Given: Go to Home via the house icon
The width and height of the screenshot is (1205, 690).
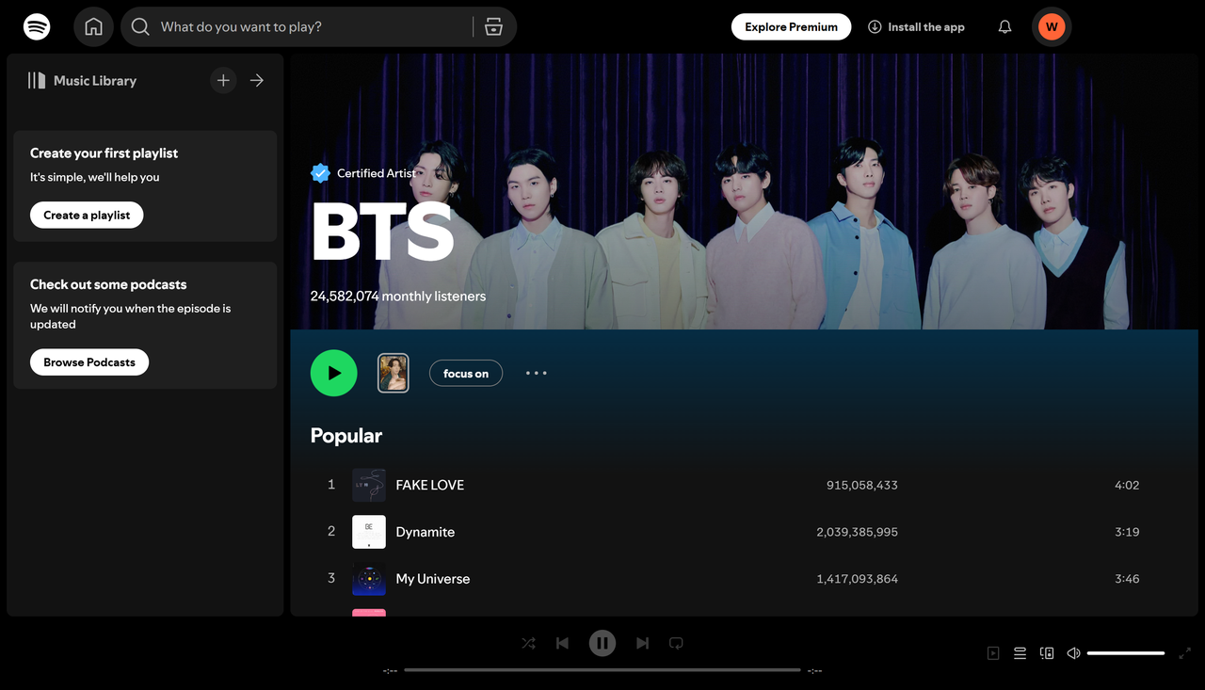Looking at the screenshot, I should [x=93, y=27].
